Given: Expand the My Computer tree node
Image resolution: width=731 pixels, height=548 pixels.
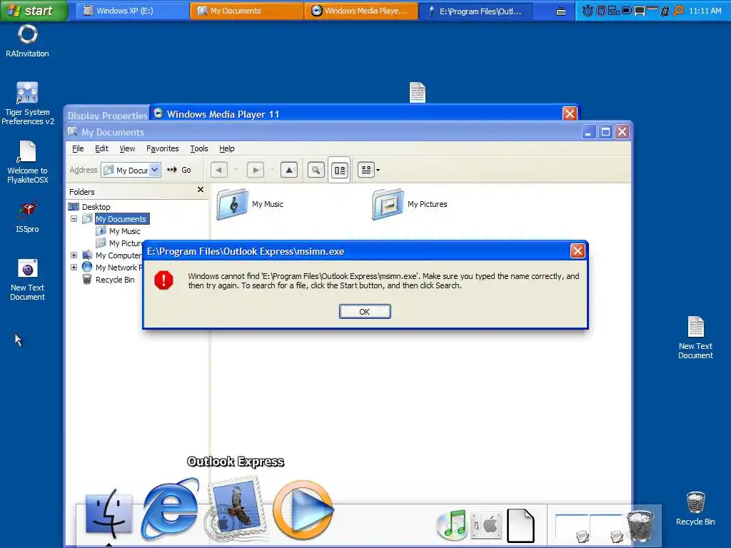Looking at the screenshot, I should click(74, 255).
